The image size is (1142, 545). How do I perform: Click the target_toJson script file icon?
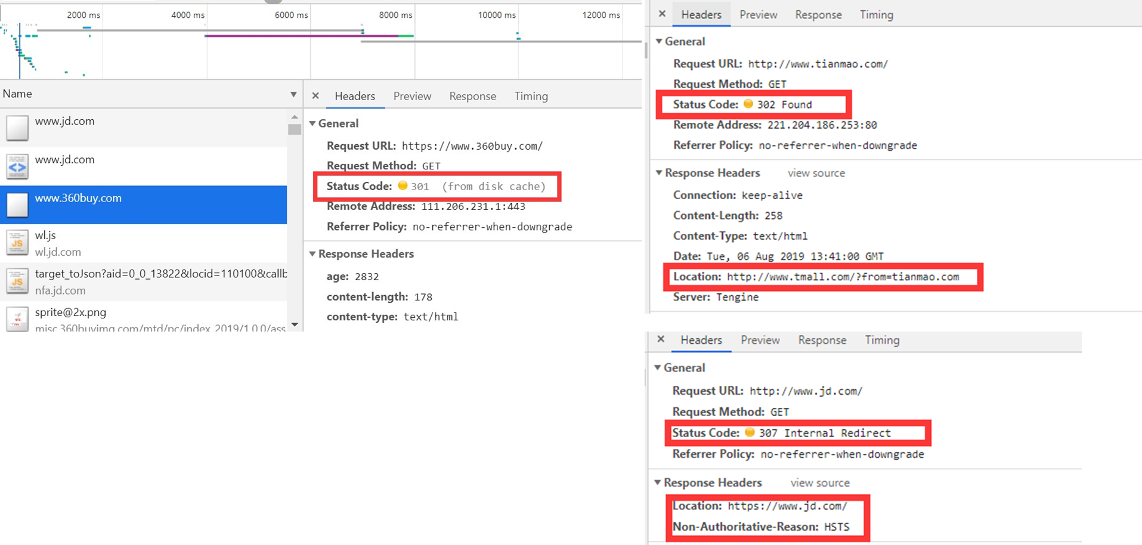17,281
